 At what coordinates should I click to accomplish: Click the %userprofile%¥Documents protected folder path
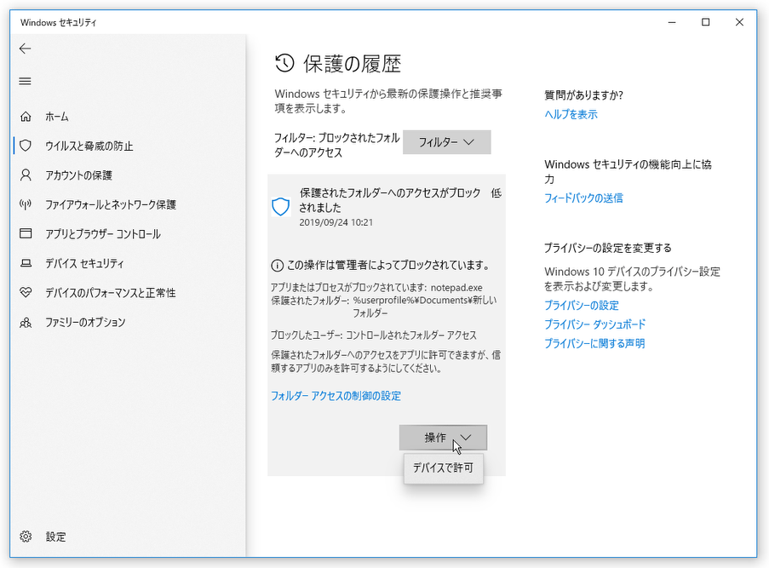coord(424,306)
